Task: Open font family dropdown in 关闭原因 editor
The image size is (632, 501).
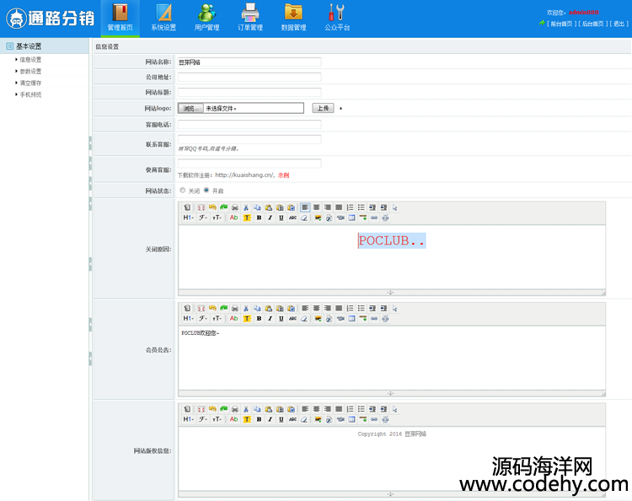Action: pyautogui.click(x=203, y=218)
